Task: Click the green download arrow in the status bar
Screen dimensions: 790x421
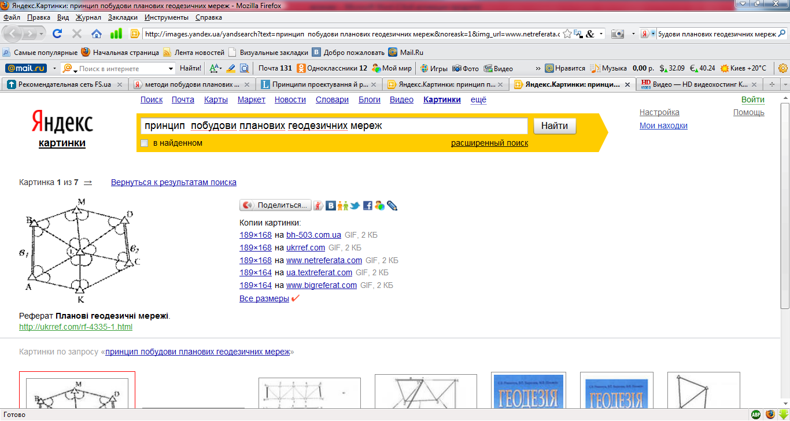Action: tap(783, 414)
